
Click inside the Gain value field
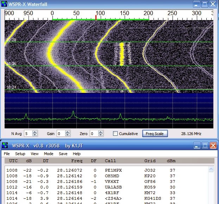(60, 134)
